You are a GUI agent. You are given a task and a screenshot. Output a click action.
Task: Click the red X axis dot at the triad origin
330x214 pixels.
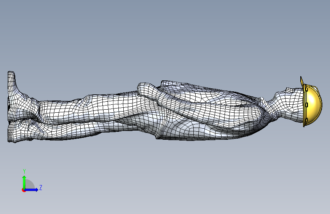24,190
